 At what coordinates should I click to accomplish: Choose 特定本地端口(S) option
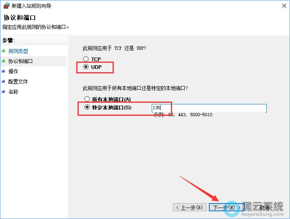click(x=87, y=108)
